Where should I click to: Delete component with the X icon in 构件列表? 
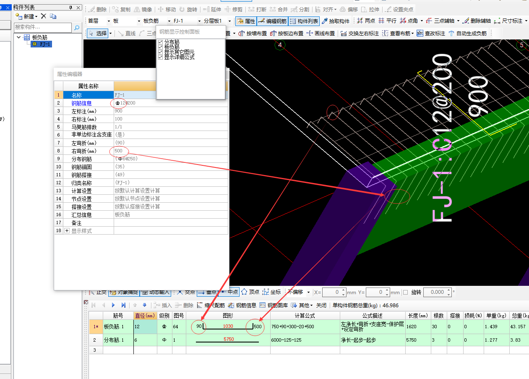coord(43,16)
